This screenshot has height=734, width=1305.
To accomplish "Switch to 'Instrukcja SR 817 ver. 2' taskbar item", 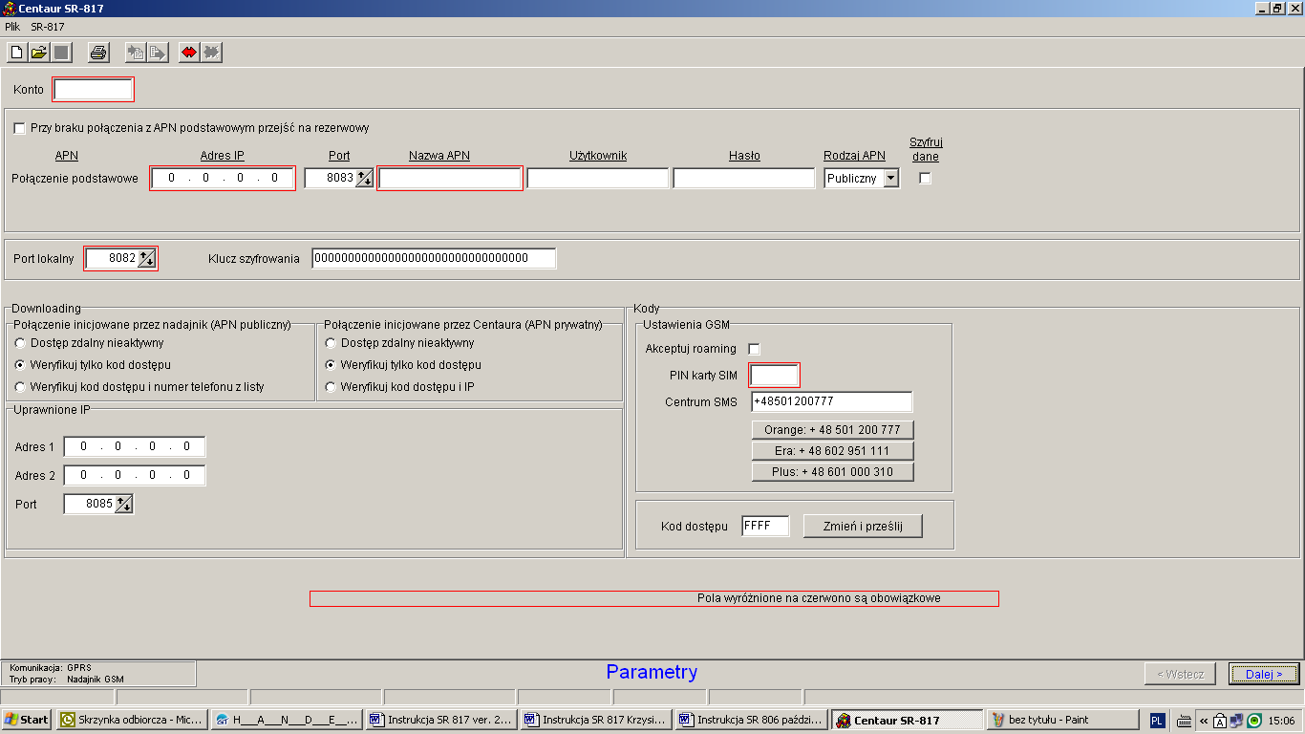I will [x=442, y=720].
